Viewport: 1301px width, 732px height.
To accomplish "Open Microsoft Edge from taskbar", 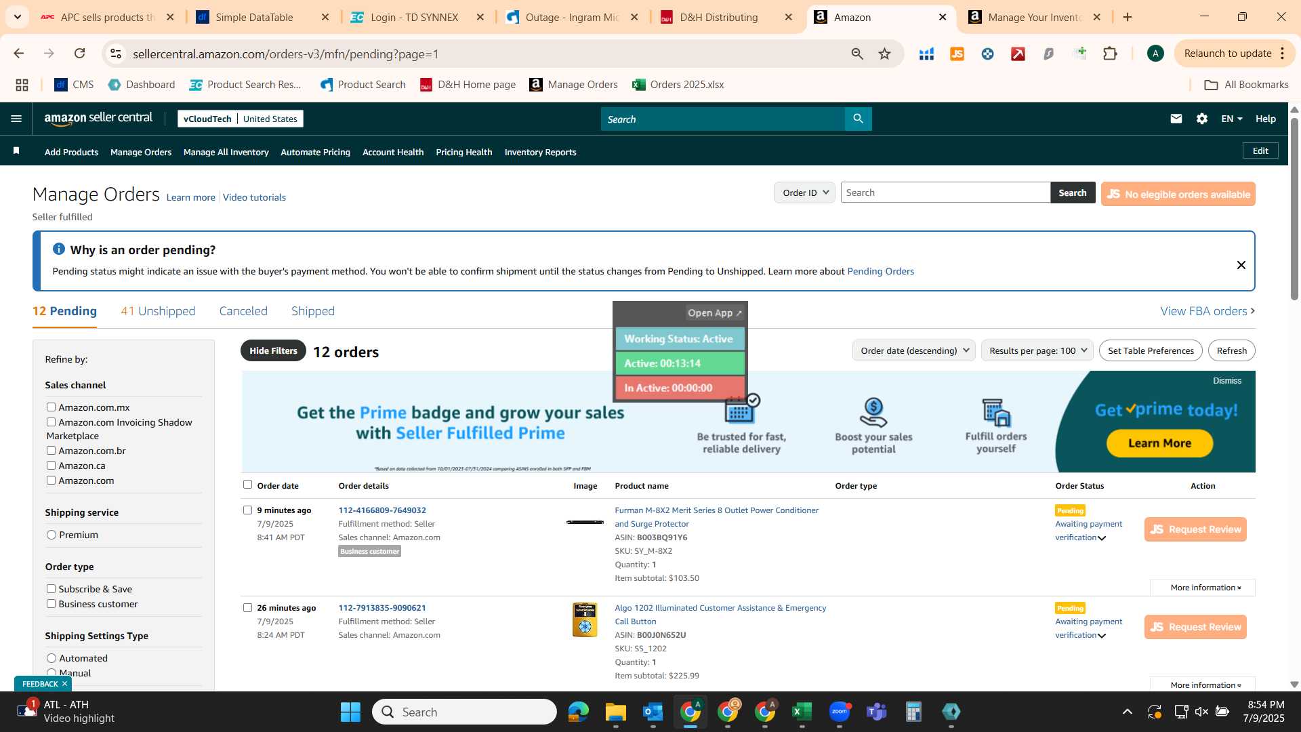I will (578, 712).
